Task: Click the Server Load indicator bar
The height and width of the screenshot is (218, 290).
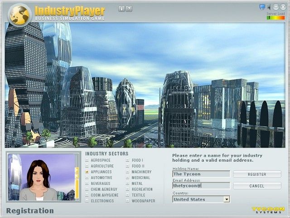Action: tap(275, 18)
